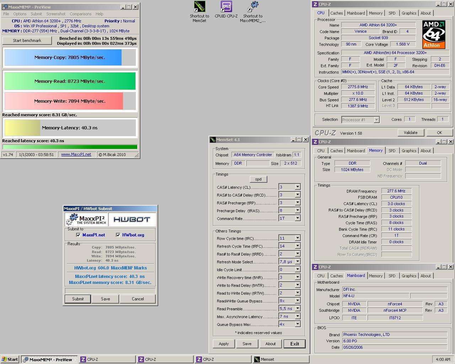Click the MemSet 4.1 title bar icon

pos(213,140)
